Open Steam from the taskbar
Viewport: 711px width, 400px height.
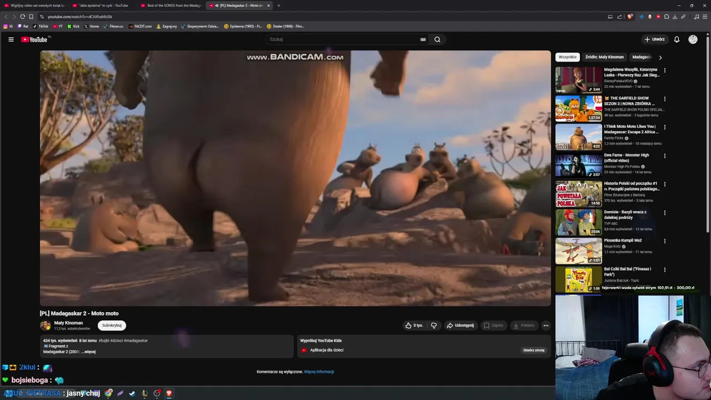[x=132, y=393]
